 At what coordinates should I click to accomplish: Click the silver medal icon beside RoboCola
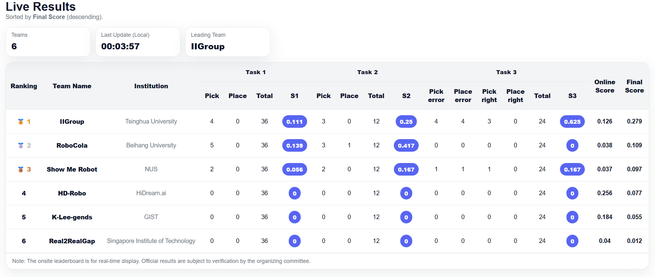click(x=21, y=146)
